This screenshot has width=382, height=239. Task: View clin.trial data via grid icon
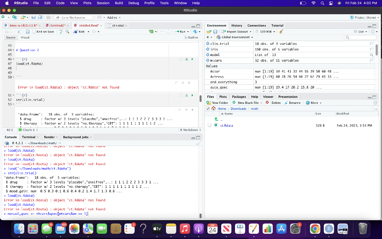[x=371, y=44]
